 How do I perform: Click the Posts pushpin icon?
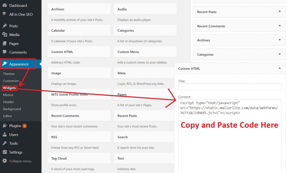pos(5,26)
